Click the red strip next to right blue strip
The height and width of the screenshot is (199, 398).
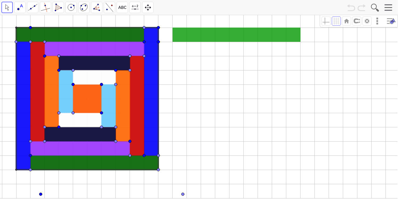137,106
